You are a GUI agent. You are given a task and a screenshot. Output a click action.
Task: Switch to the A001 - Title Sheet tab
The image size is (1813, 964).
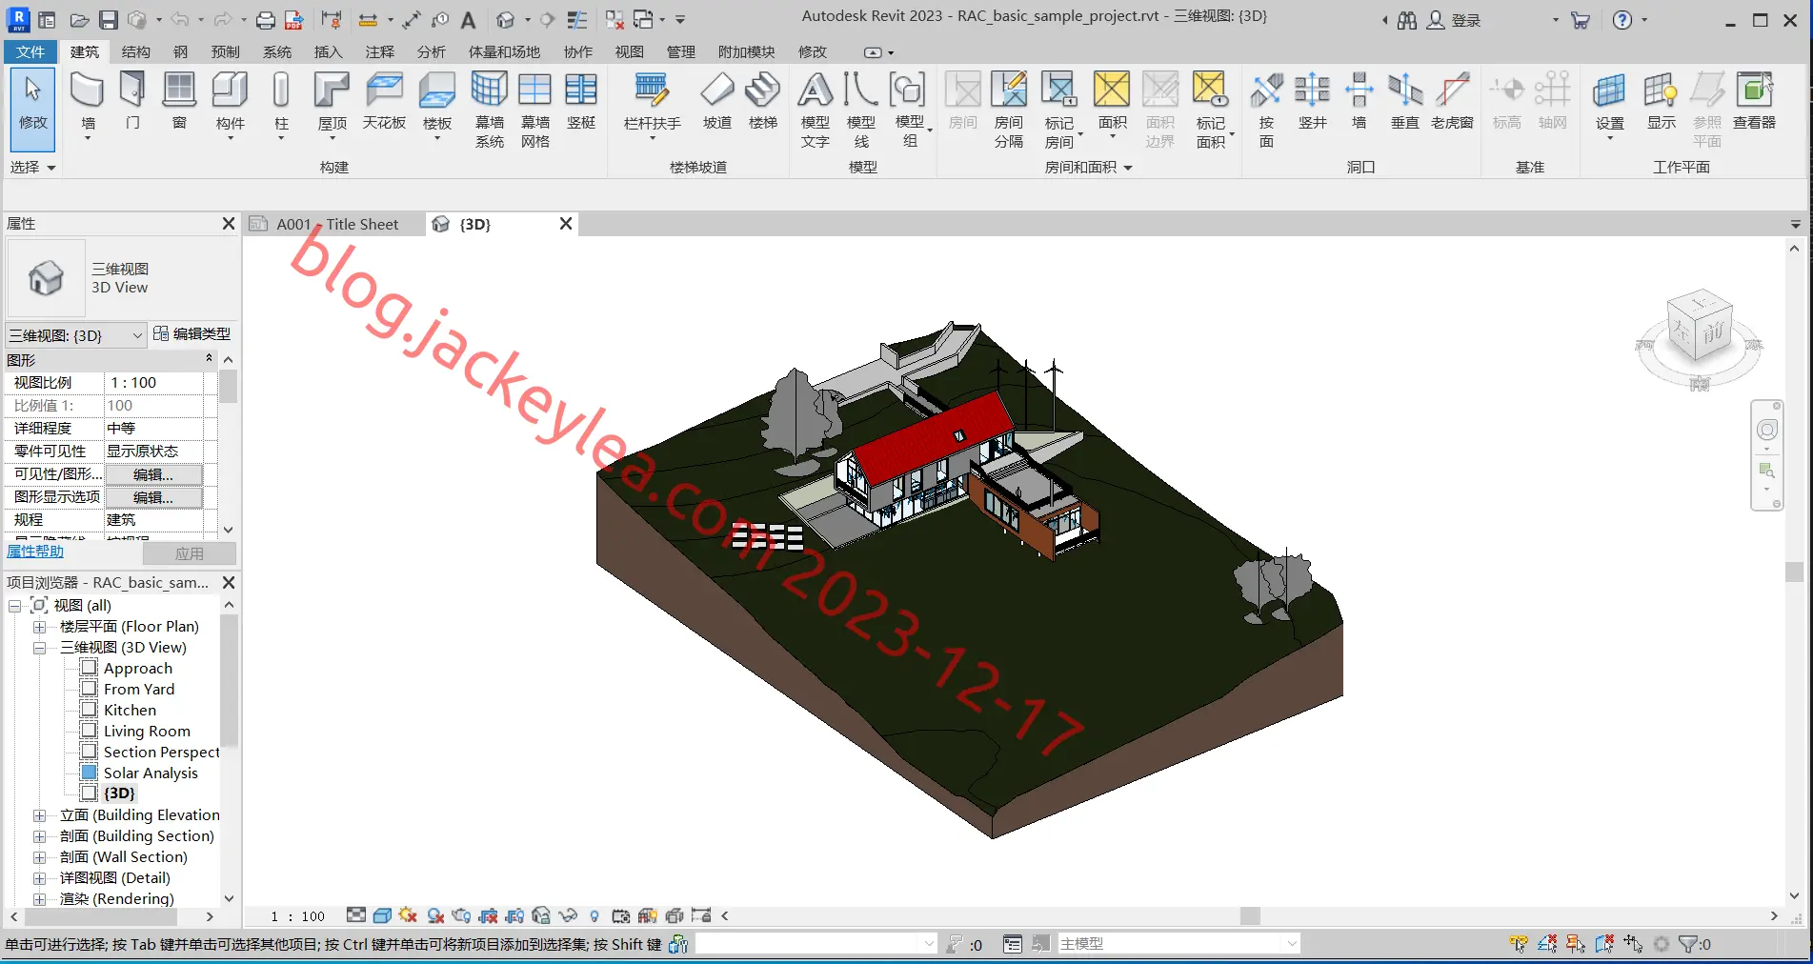tap(335, 224)
